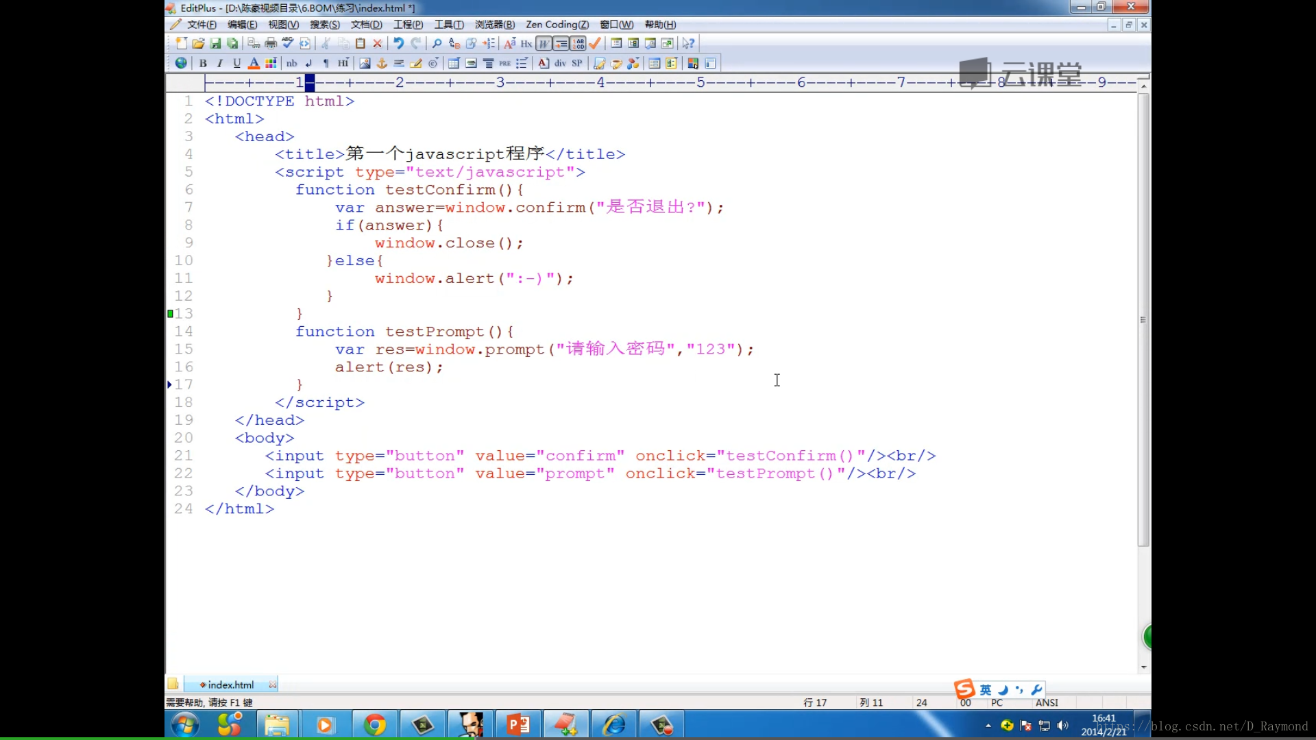Click the orange checkmark icon
The height and width of the screenshot is (740, 1316).
[595, 43]
